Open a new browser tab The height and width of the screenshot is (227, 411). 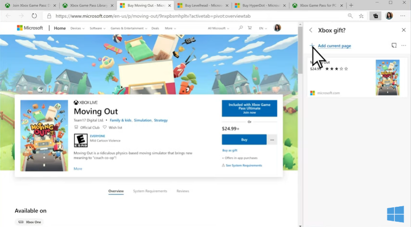351,5
